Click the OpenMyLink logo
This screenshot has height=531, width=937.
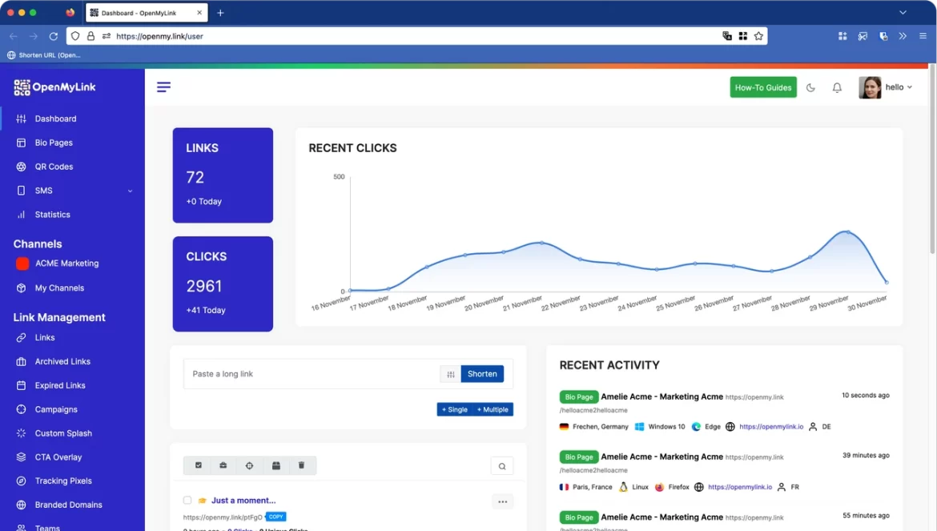[x=54, y=87]
